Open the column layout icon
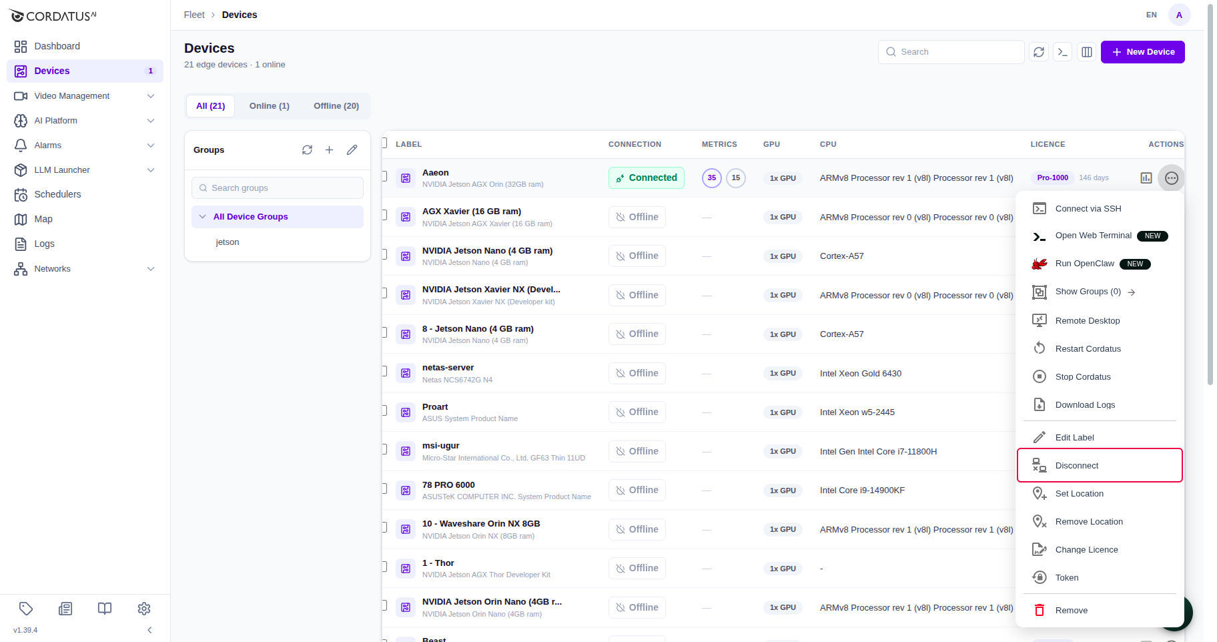Screen dimensions: 1217x642 pyautogui.click(x=1087, y=52)
